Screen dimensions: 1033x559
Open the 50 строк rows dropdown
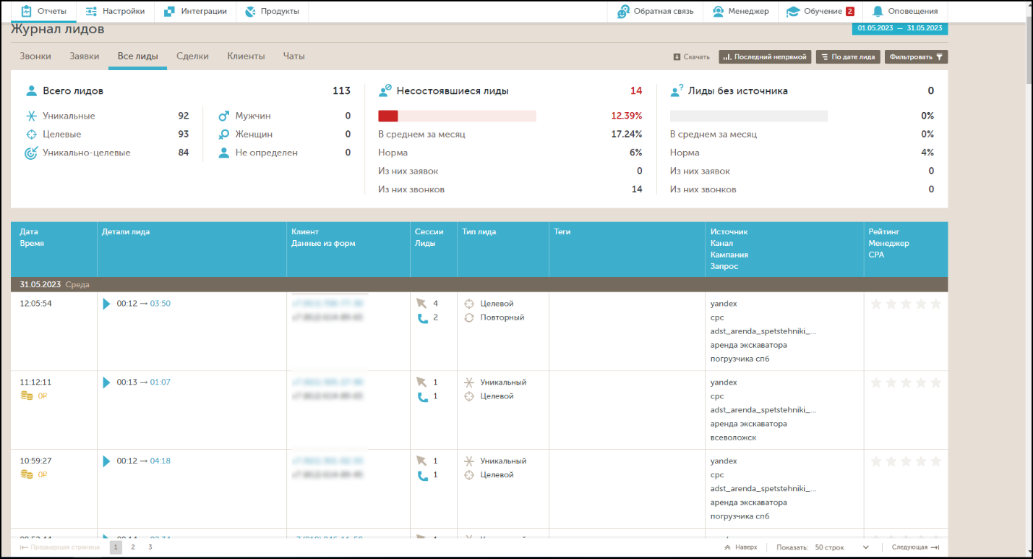842,547
